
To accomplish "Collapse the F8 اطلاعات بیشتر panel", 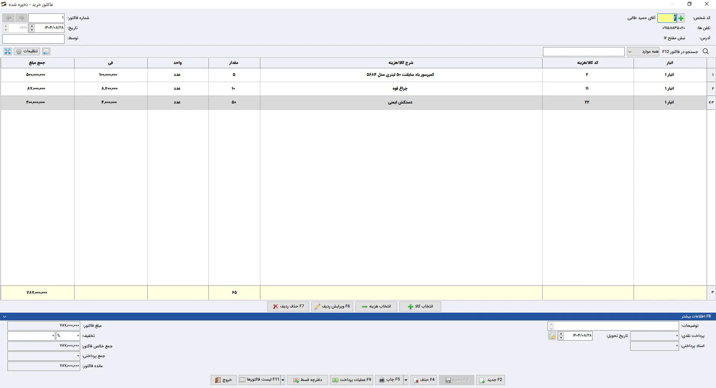I will point(4,316).
